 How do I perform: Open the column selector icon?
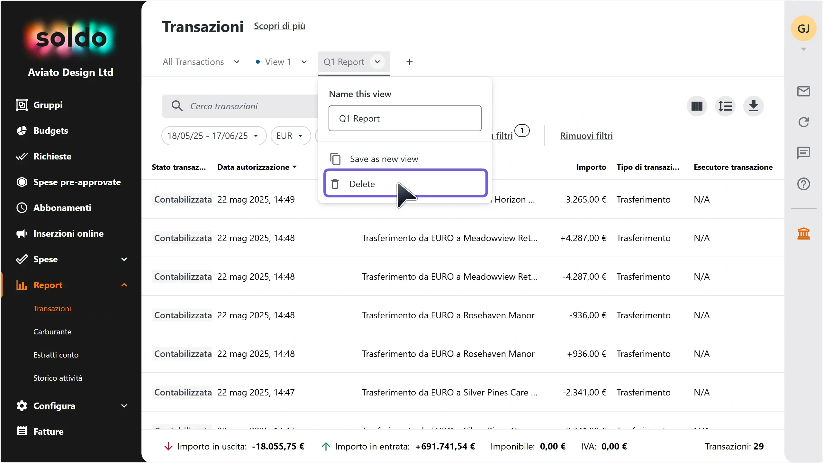pos(697,106)
